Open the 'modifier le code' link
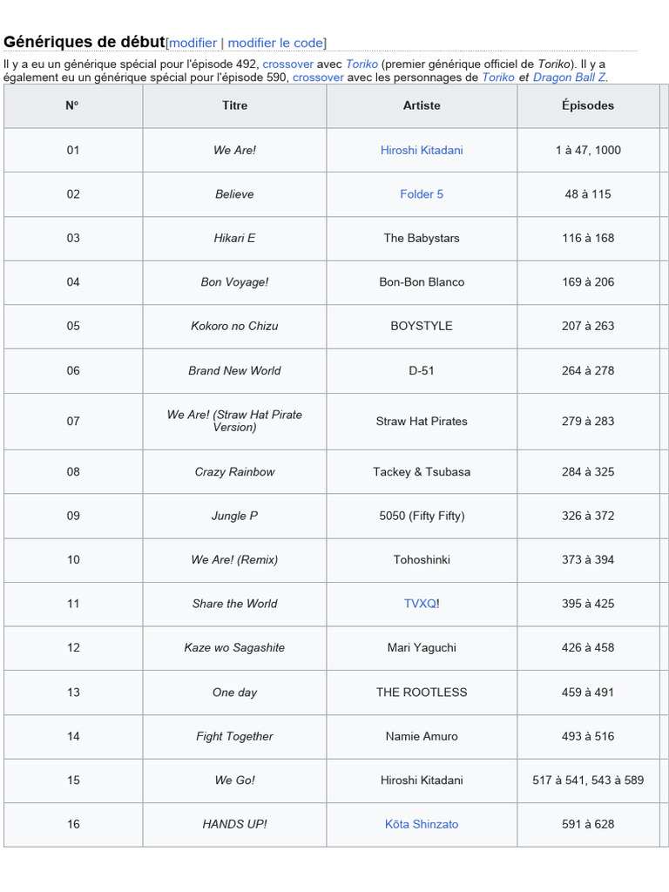 [x=275, y=43]
